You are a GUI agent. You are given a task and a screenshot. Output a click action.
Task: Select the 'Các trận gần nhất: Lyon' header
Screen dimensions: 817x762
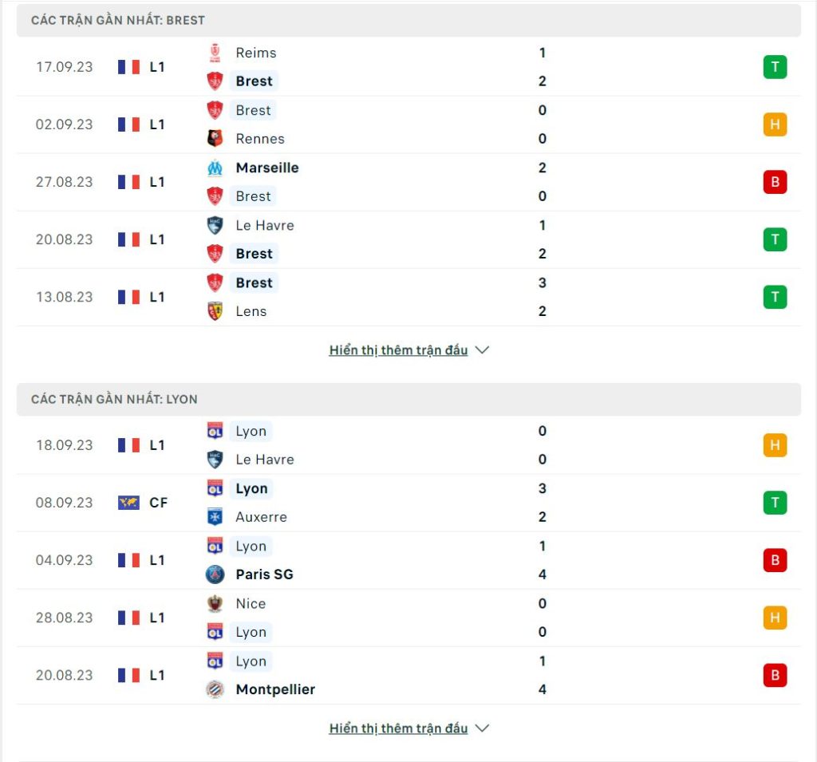pos(408,400)
